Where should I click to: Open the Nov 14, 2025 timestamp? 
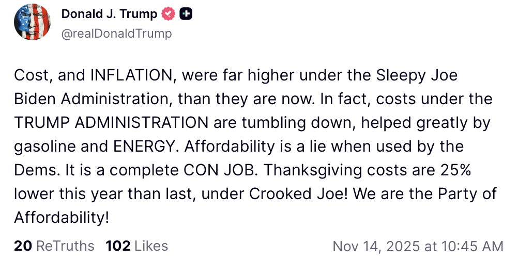(x=418, y=246)
